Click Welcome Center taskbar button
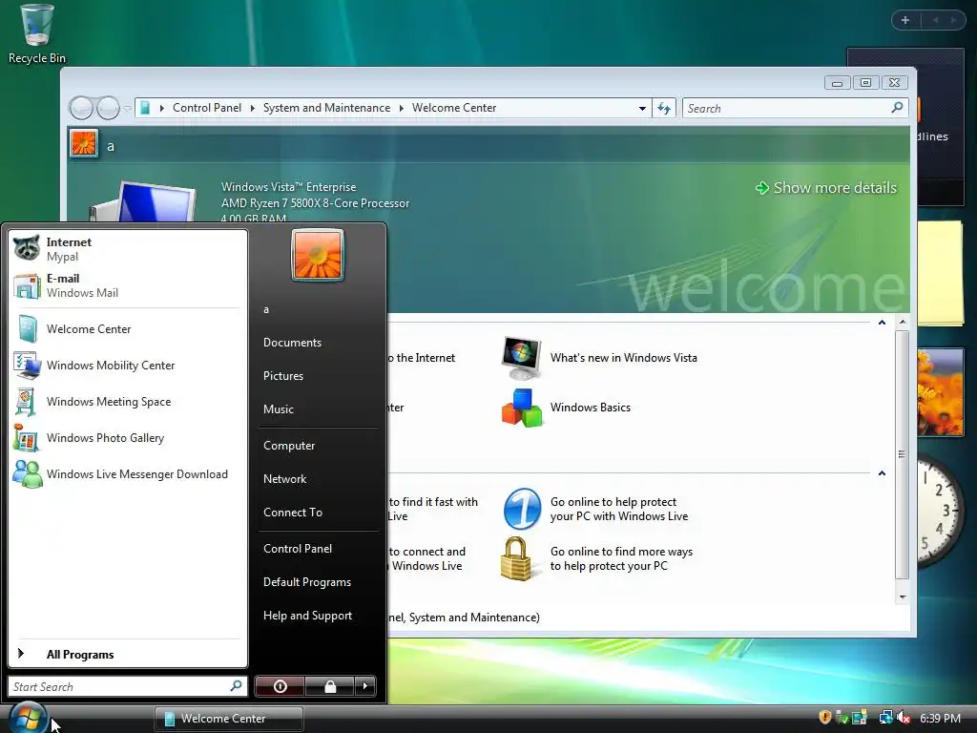 point(229,719)
